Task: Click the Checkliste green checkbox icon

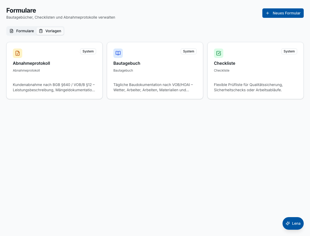Action: tap(219, 53)
